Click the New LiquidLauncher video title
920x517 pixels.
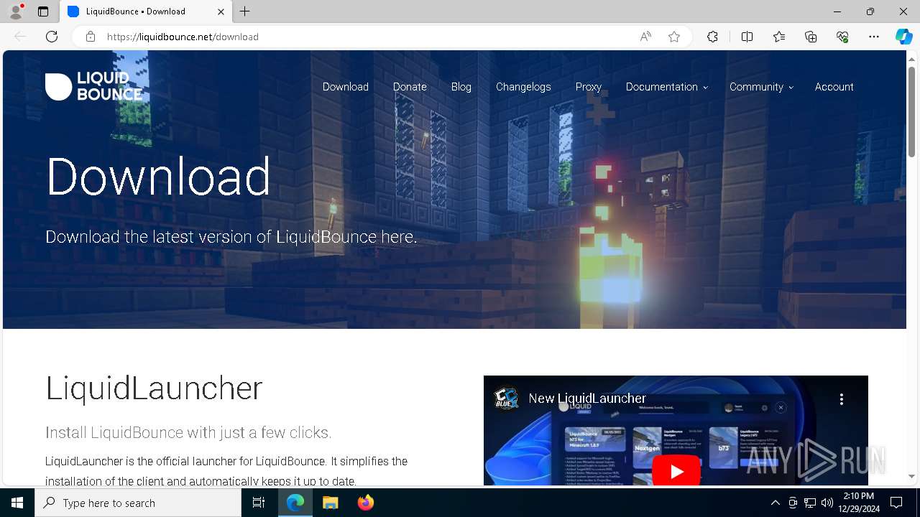pyautogui.click(x=587, y=399)
